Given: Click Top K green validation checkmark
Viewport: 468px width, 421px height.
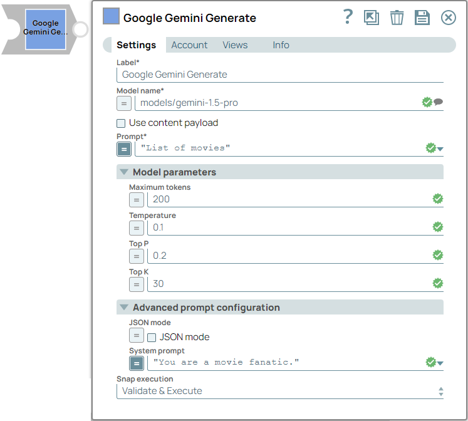Looking at the screenshot, I should click(x=438, y=283).
